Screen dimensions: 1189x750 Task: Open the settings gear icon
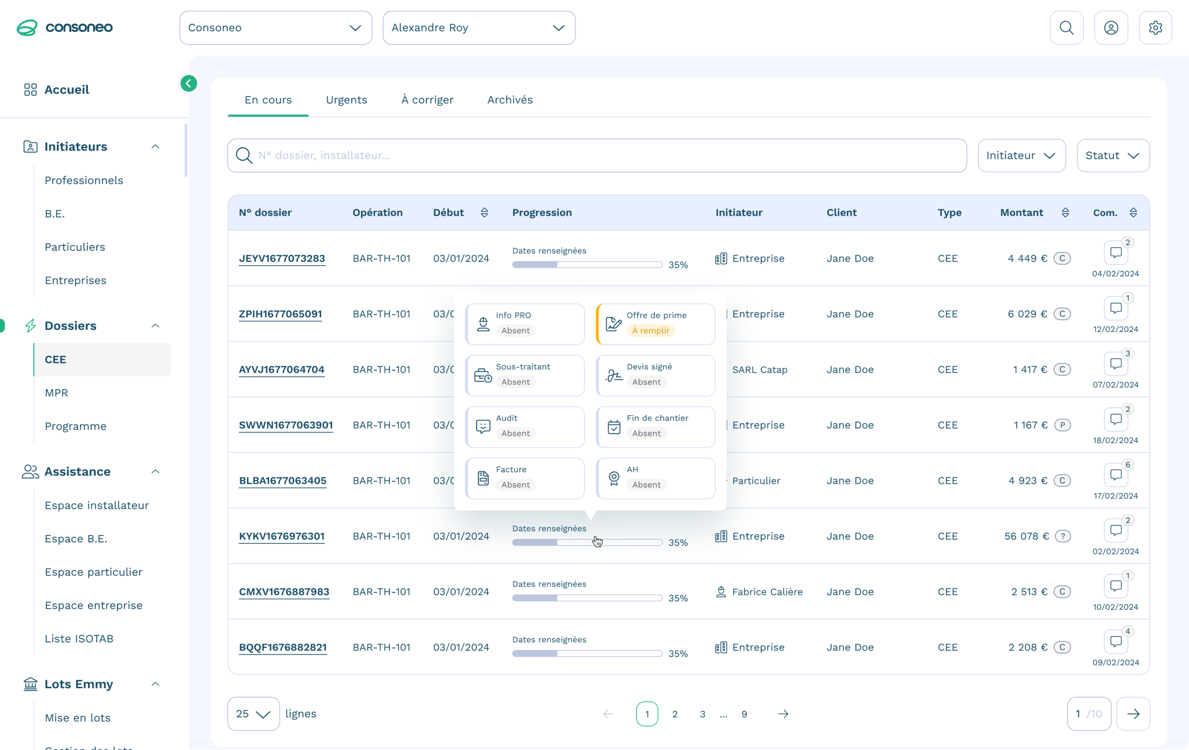[1155, 28]
